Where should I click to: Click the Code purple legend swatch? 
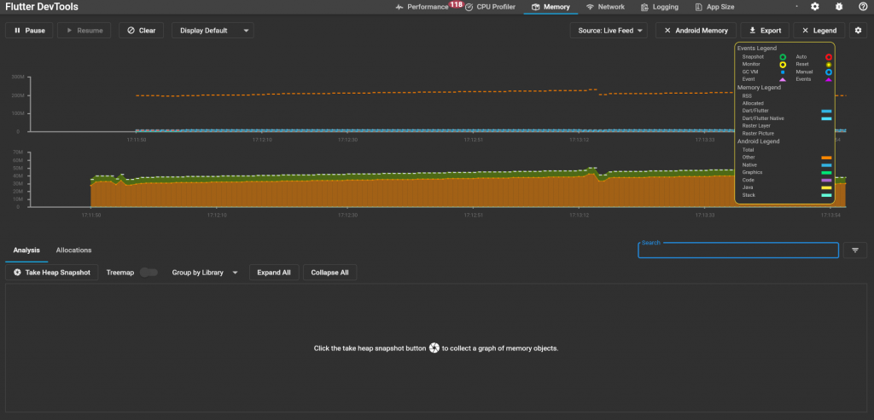click(826, 181)
